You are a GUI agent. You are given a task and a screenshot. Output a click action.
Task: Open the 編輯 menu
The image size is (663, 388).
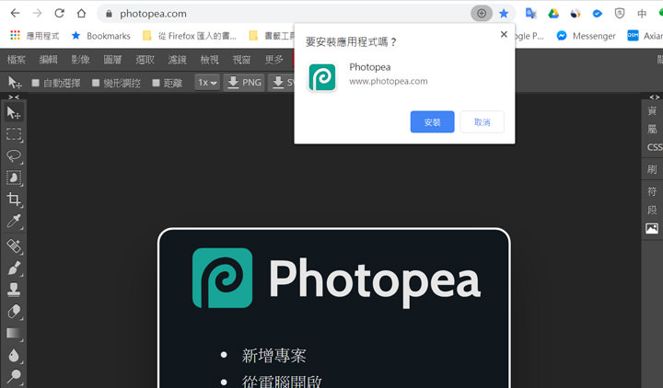coord(48,60)
